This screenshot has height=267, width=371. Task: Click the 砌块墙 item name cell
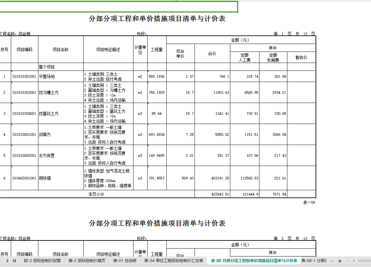(61, 178)
